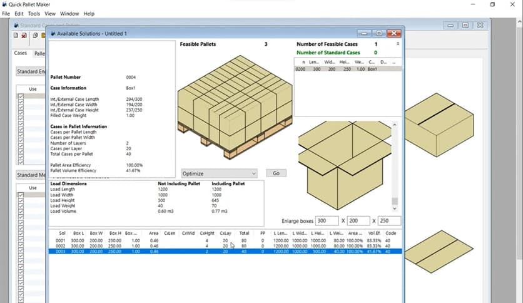
Task: Switch to the partially hidden Pallets tab
Action: click(x=39, y=53)
